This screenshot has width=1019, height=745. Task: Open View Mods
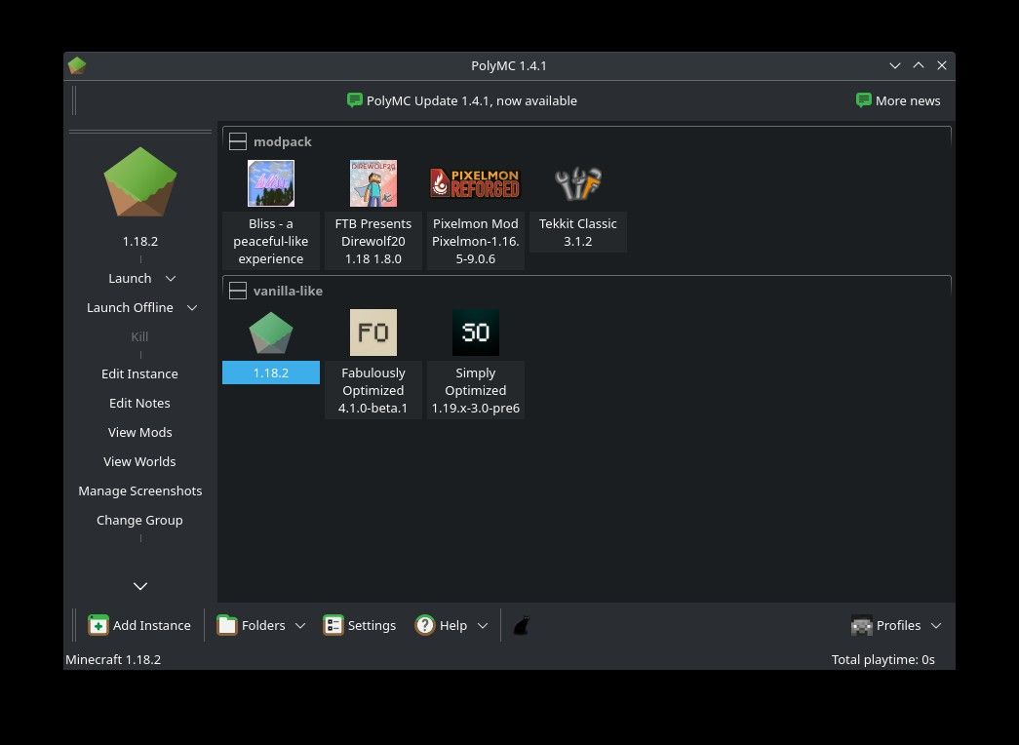[139, 432]
